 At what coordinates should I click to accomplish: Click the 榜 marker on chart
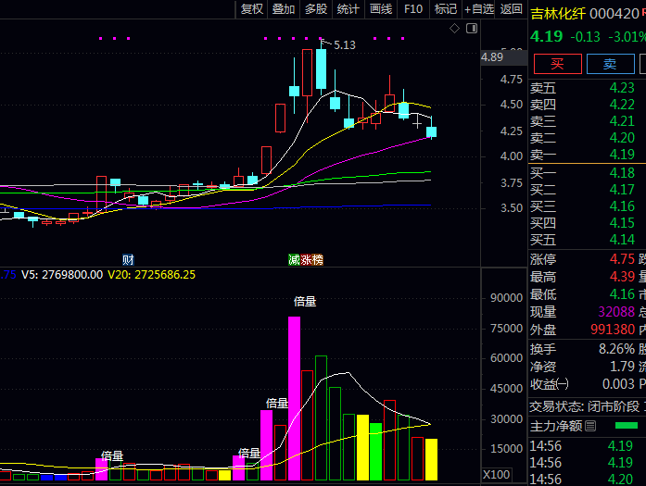point(318,260)
